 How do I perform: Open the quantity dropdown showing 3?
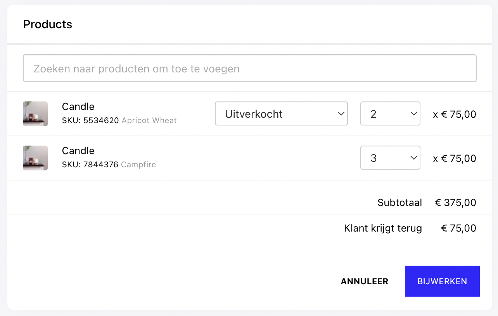click(390, 158)
